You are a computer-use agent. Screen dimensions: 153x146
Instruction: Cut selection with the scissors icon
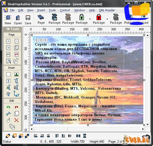tap(8, 114)
